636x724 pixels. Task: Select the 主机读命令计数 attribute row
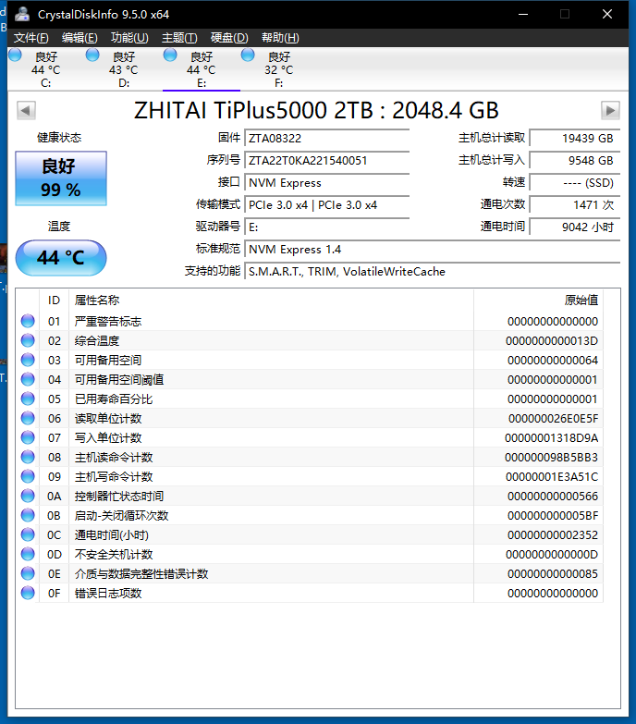click(310, 457)
